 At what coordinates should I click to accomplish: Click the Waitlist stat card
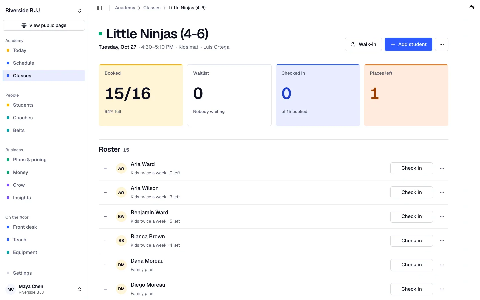[x=229, y=95]
